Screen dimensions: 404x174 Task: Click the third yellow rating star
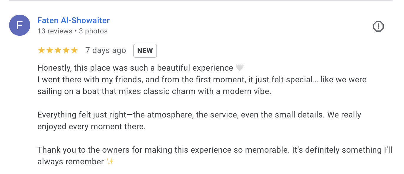[58, 50]
